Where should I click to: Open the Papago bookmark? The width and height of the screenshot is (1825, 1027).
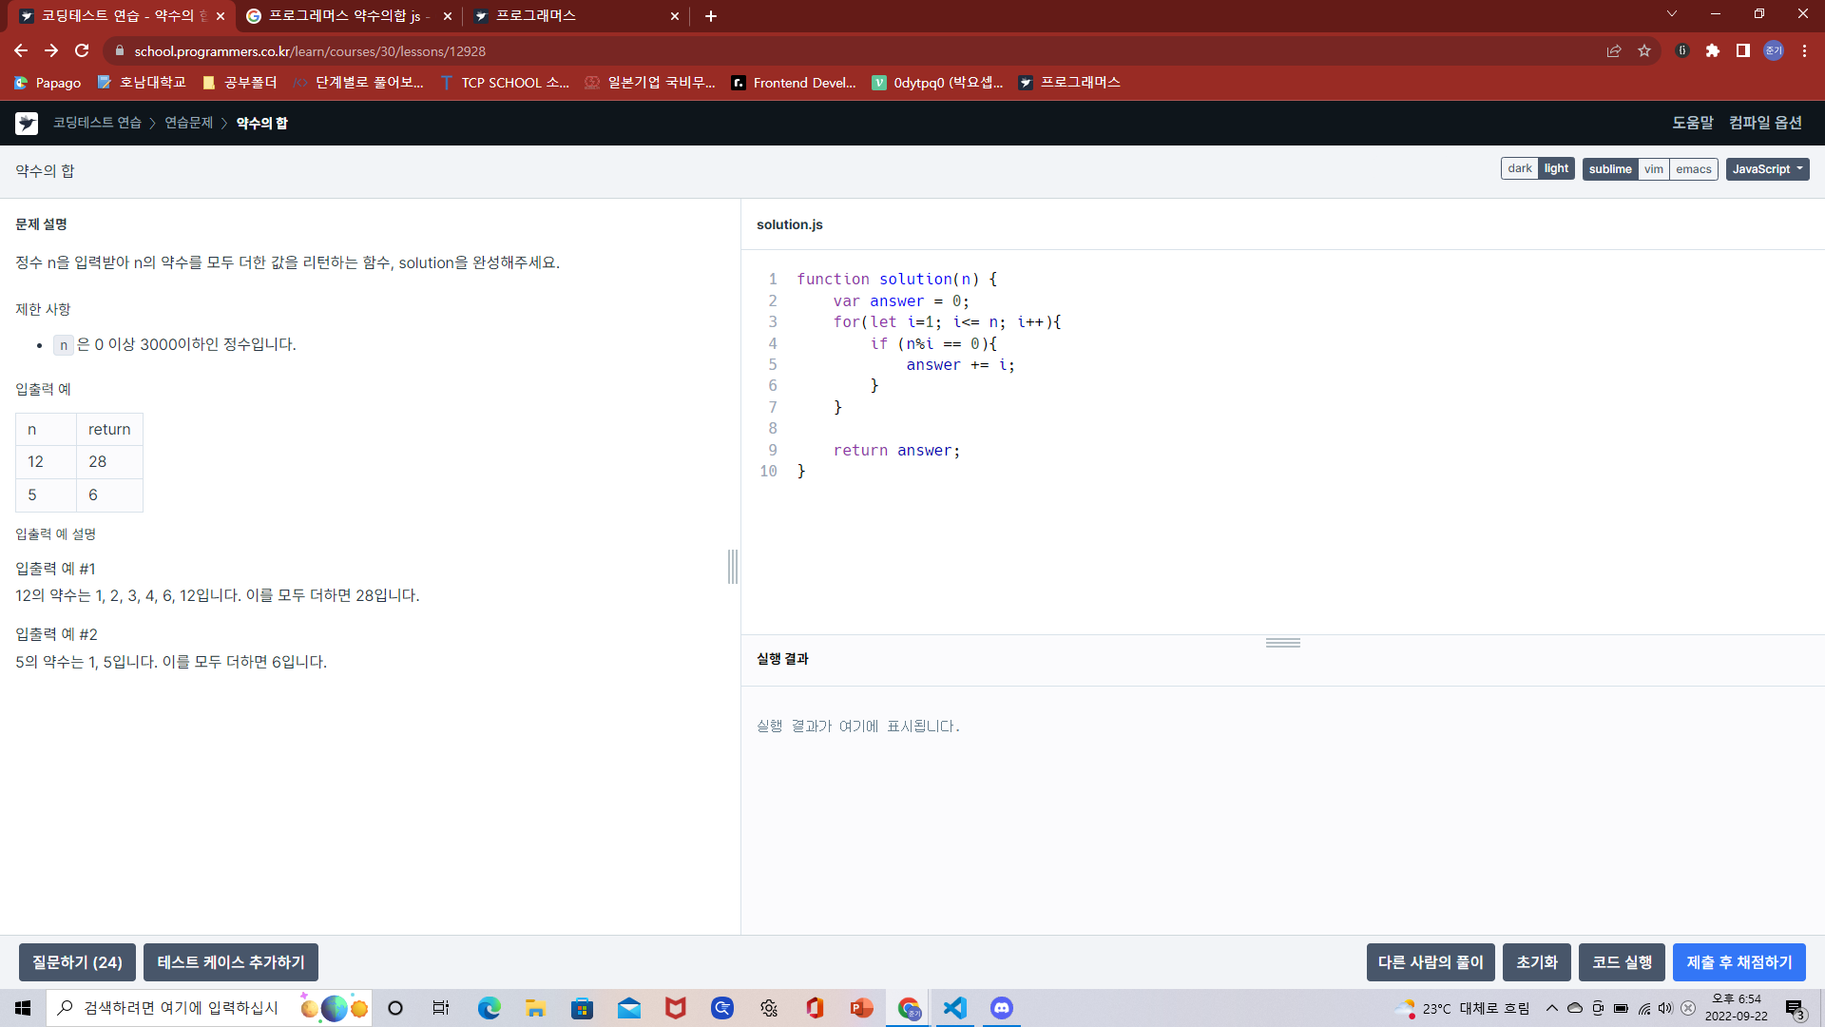pyautogui.click(x=48, y=83)
